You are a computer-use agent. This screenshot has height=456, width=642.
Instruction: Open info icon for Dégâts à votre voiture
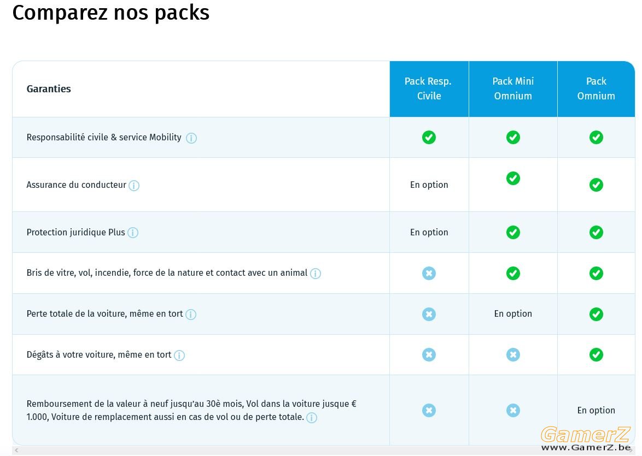click(179, 356)
